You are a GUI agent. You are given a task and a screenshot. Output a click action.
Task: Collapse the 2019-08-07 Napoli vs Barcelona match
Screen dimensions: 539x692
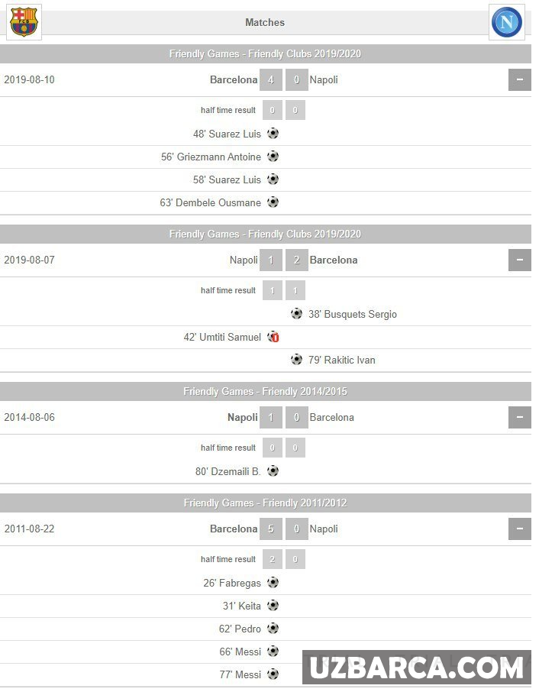[519, 260]
